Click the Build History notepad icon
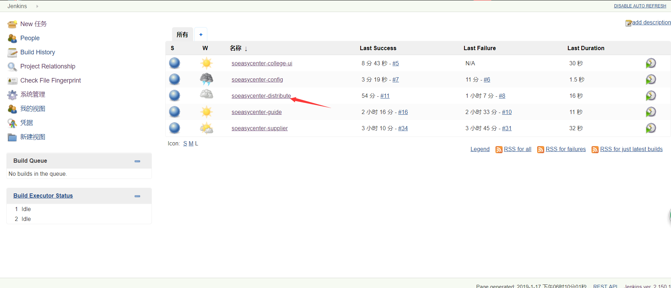The image size is (671, 288). (12, 52)
